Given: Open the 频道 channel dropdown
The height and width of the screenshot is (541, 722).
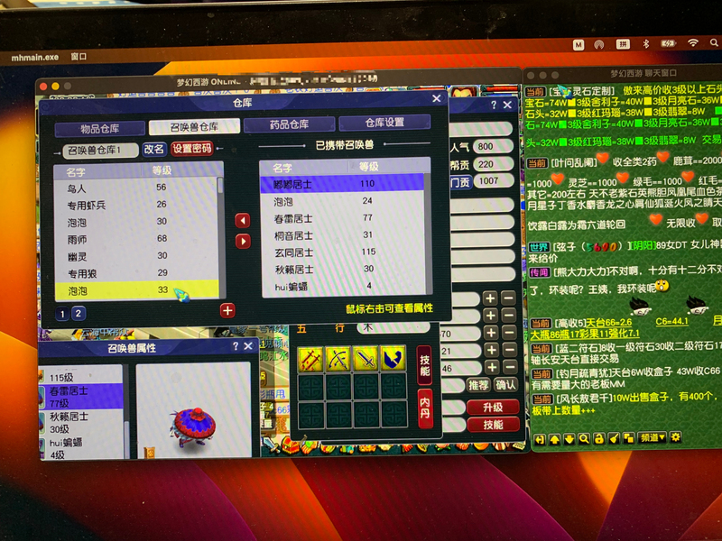Looking at the screenshot, I should 653,437.
